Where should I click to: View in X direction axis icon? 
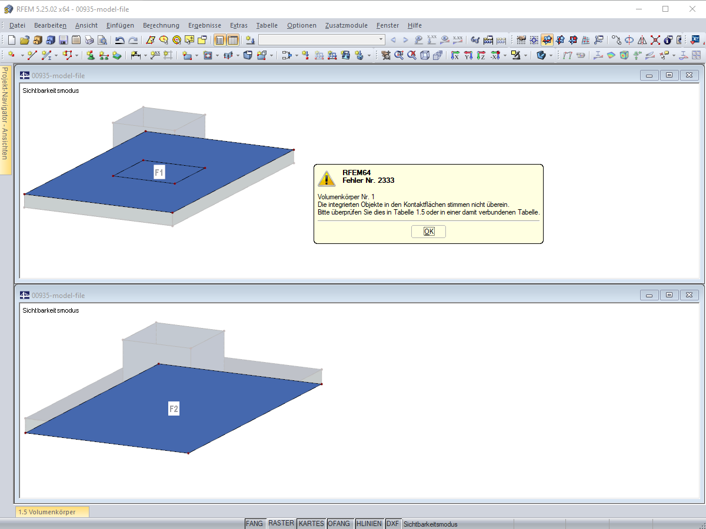[455, 55]
